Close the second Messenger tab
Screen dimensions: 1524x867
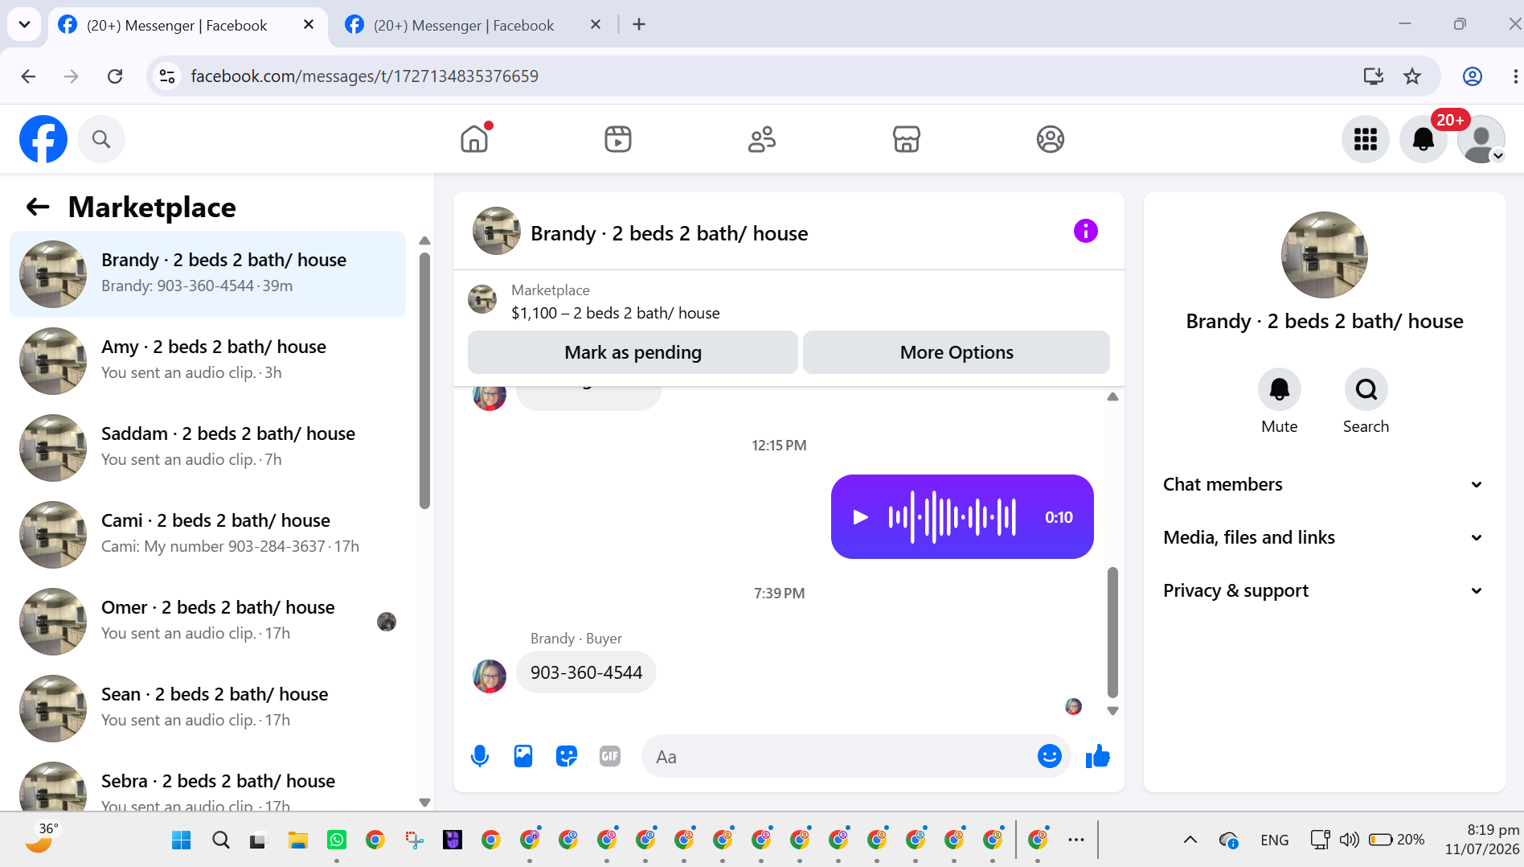(x=596, y=25)
